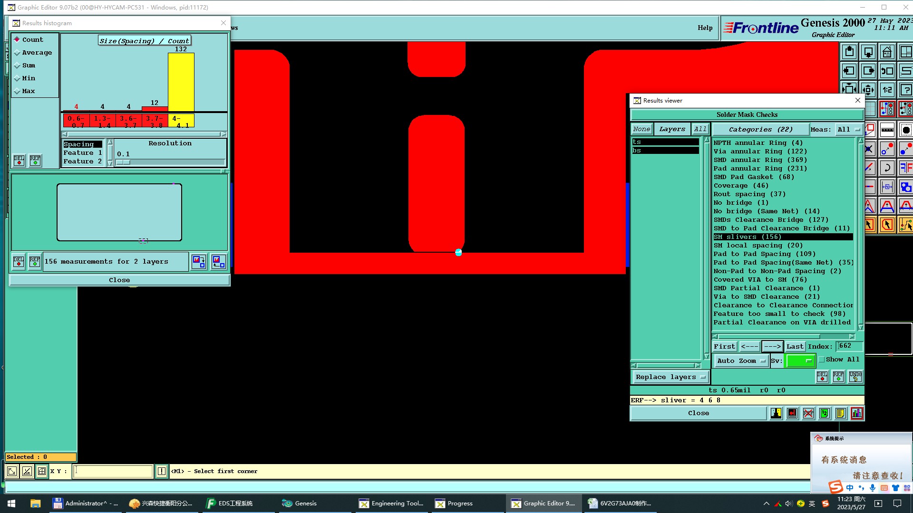Select the Average radio option
Image resolution: width=913 pixels, height=513 pixels.
(x=17, y=53)
